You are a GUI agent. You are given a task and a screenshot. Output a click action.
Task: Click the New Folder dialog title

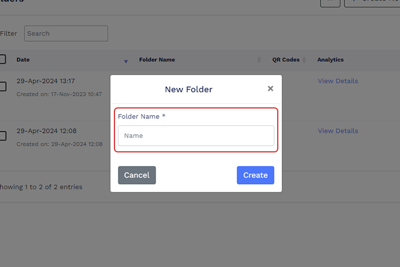(x=188, y=90)
